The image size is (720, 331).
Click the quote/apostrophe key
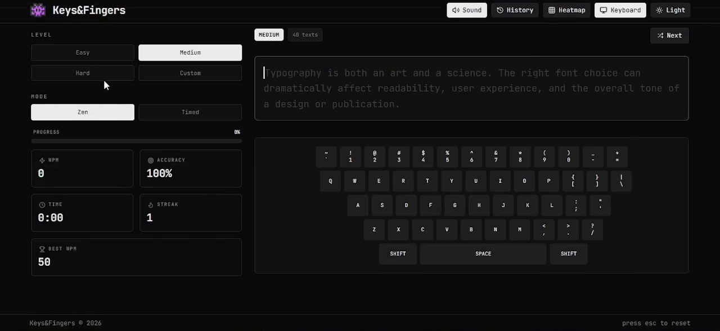[x=600, y=205]
